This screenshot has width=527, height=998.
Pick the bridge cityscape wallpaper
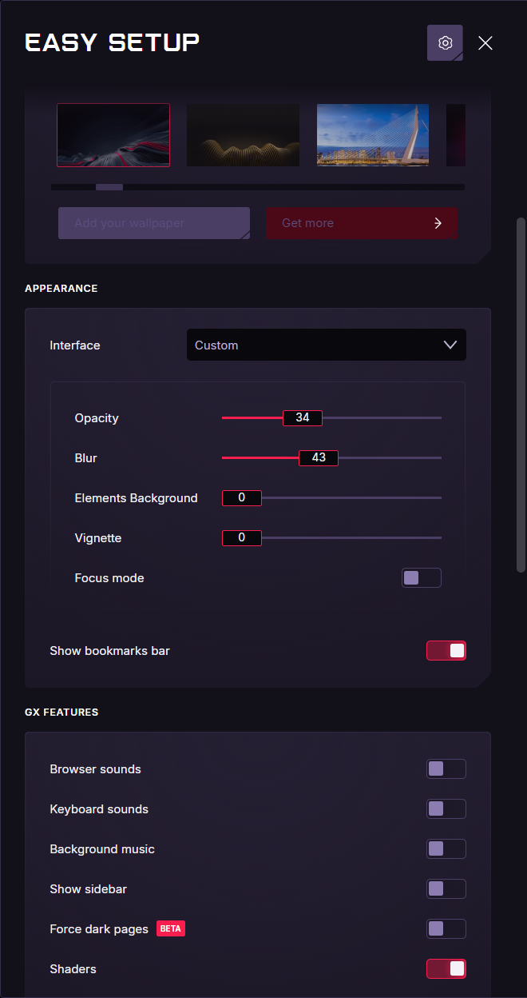pos(373,135)
